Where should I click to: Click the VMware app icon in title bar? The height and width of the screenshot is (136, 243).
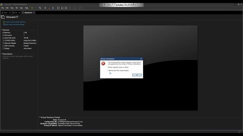pos(2,4)
